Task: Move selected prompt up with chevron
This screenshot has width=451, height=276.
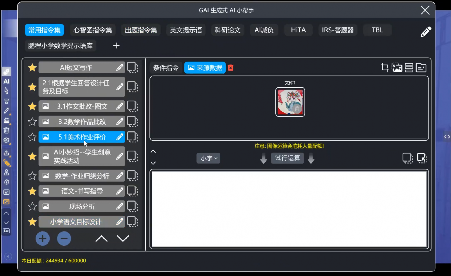Action: [101, 239]
